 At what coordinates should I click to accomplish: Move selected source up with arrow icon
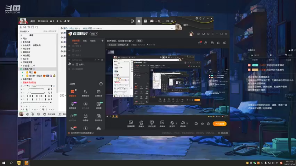[x=95, y=60]
